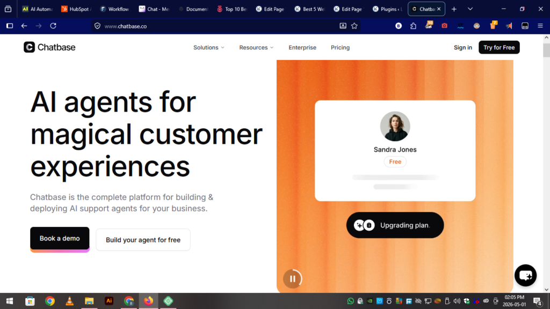This screenshot has width=550, height=309.
Task: Open the Windows Start menu
Action: [x=10, y=301]
